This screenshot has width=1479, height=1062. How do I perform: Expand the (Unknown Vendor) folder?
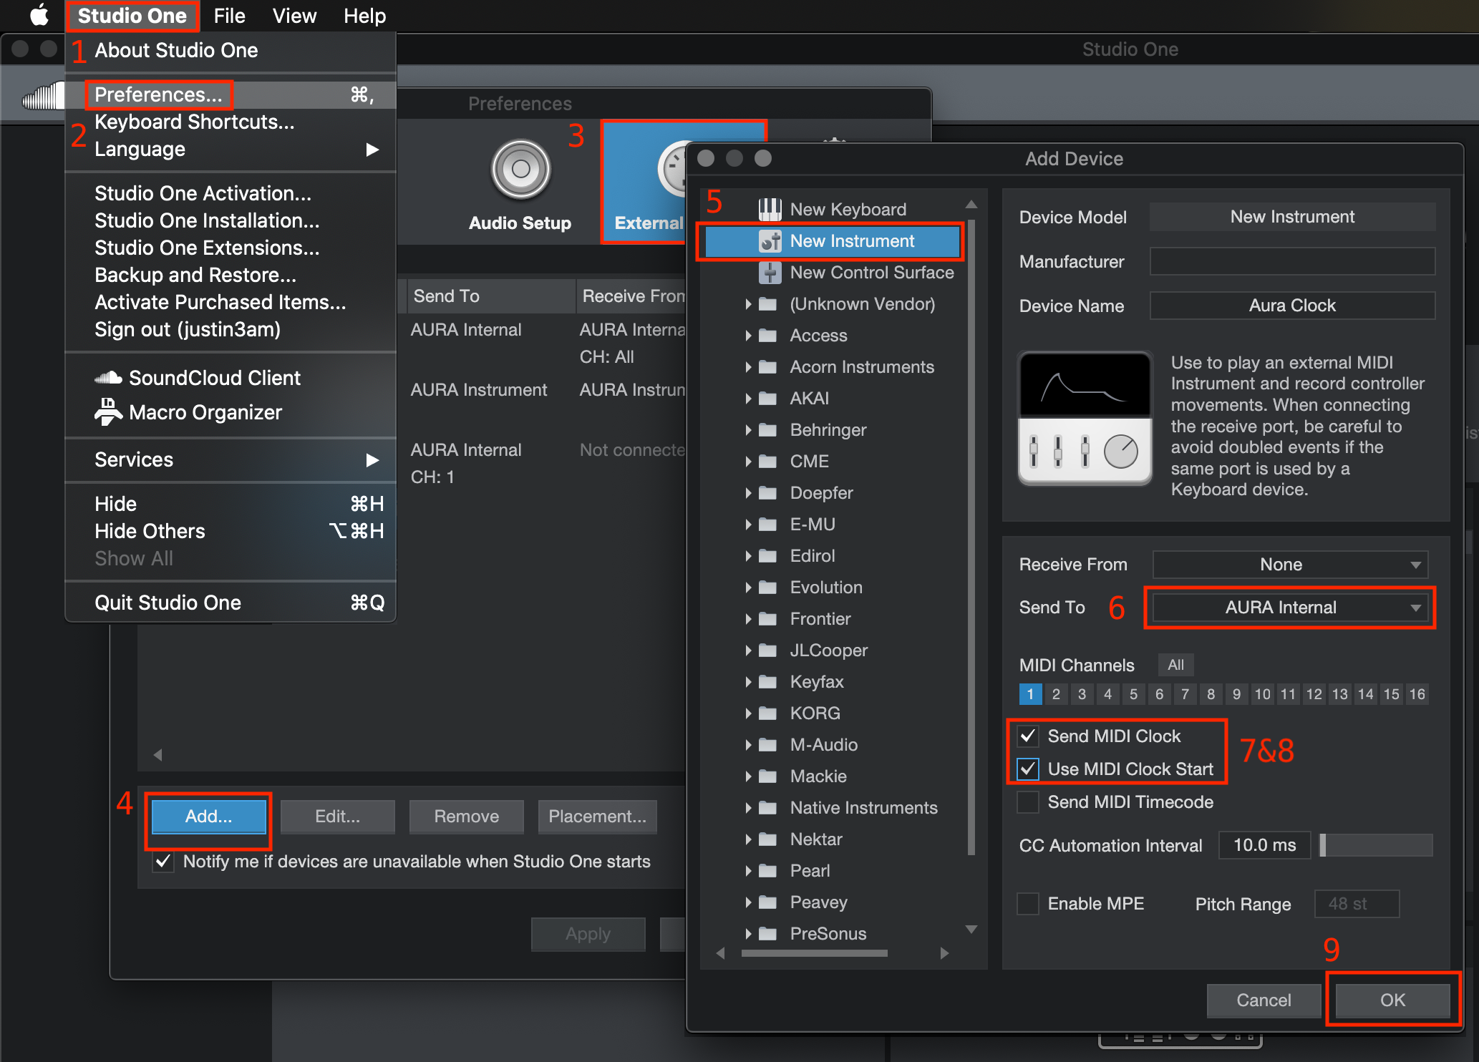point(748,304)
